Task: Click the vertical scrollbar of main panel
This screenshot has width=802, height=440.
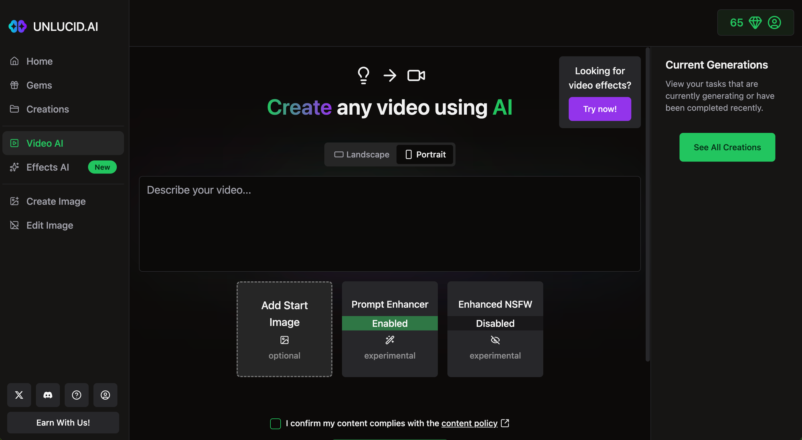Action: tap(647, 204)
